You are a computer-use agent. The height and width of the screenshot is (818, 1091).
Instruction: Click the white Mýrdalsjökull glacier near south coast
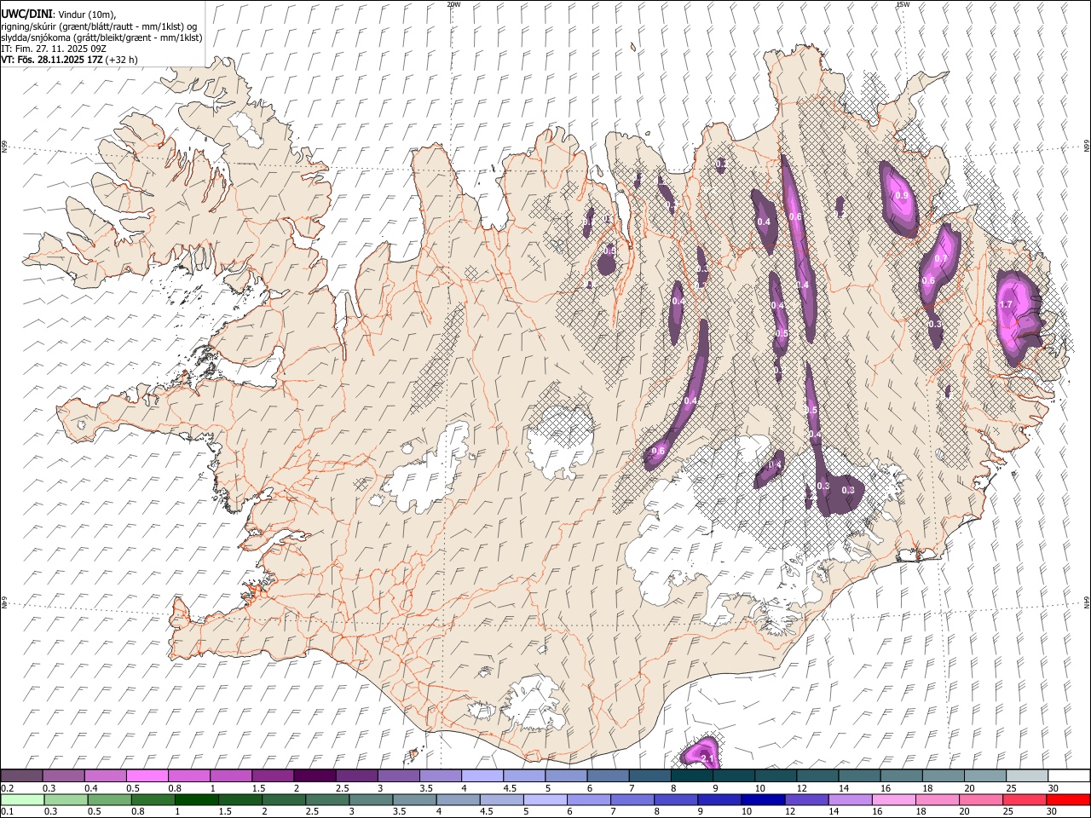click(x=534, y=703)
